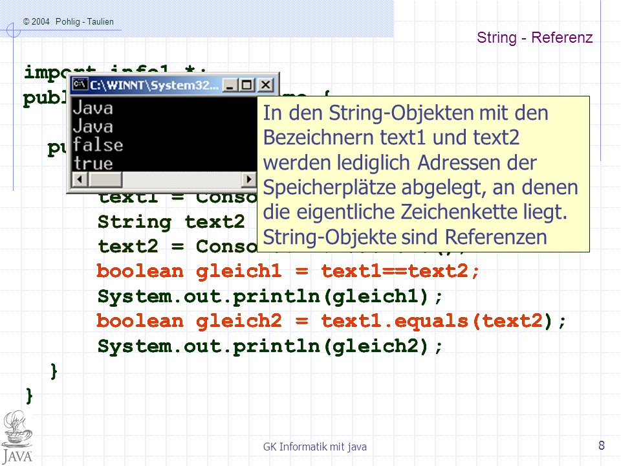Click the 'false' output line in console
This screenshot has height=466, width=621.
pyautogui.click(x=98, y=144)
